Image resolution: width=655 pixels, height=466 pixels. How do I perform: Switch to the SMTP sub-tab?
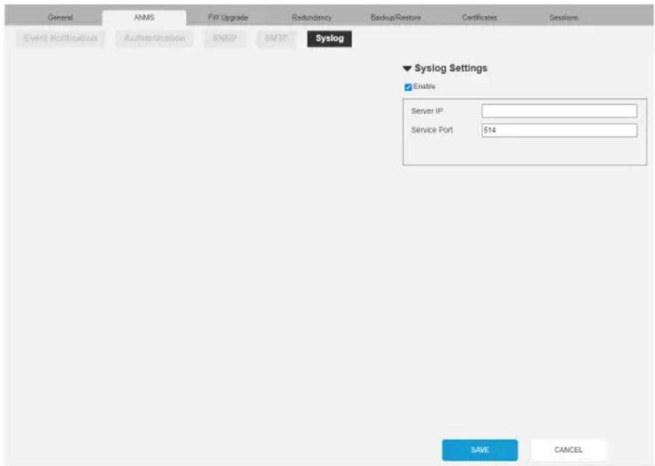pyautogui.click(x=277, y=39)
